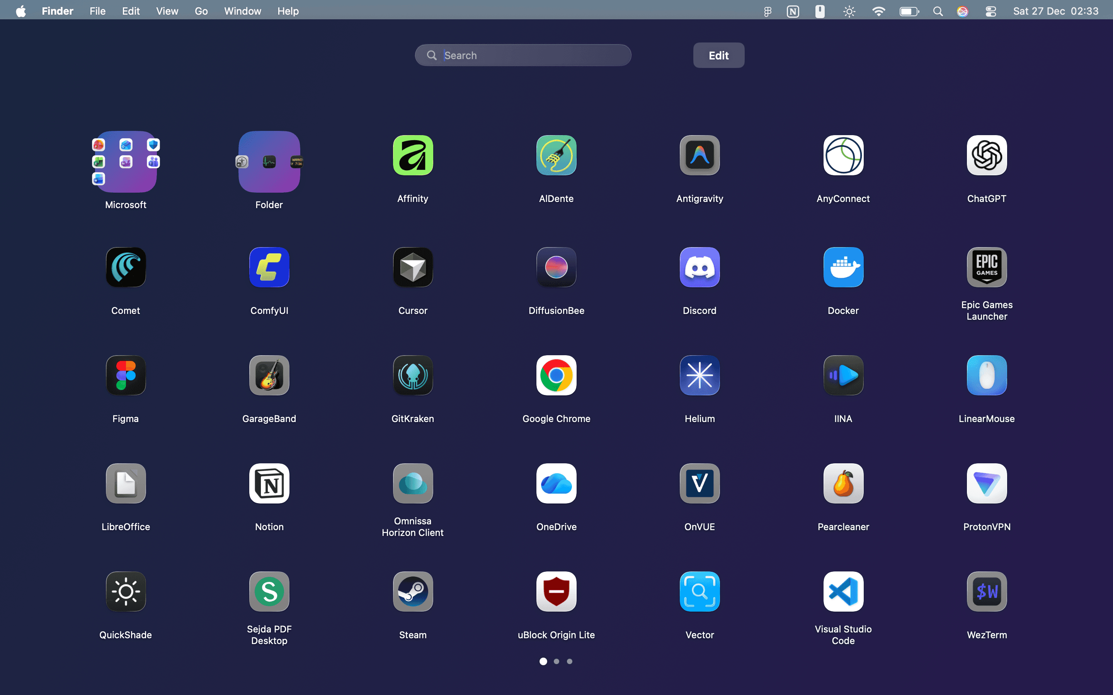Open the Window menu
This screenshot has width=1113, height=695.
242,10
